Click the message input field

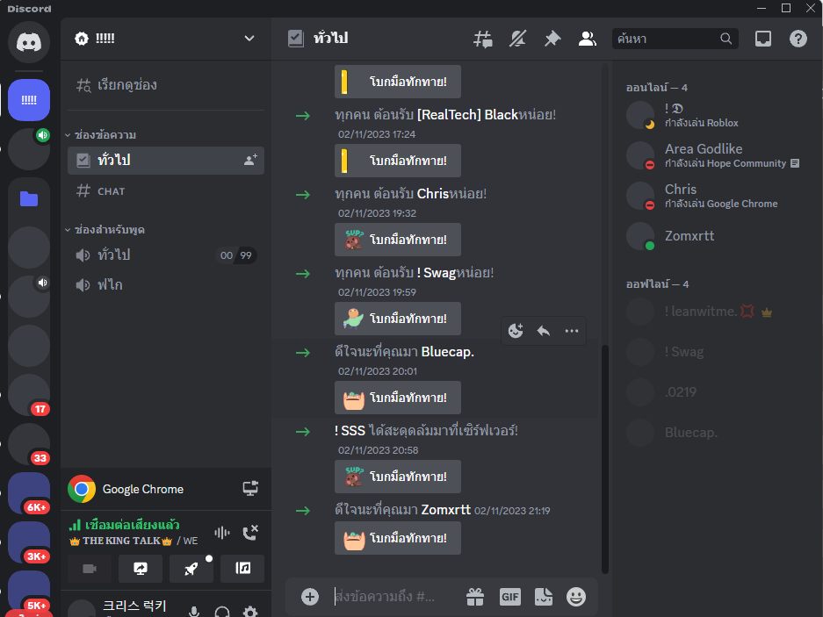point(396,597)
